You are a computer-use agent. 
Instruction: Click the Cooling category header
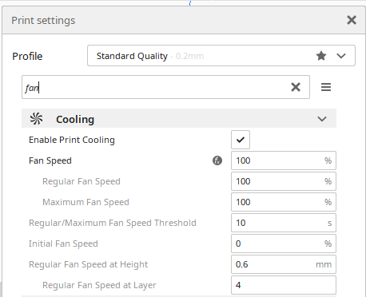coord(179,118)
